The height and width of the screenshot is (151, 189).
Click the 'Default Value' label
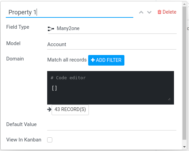pyautogui.click(x=22, y=124)
